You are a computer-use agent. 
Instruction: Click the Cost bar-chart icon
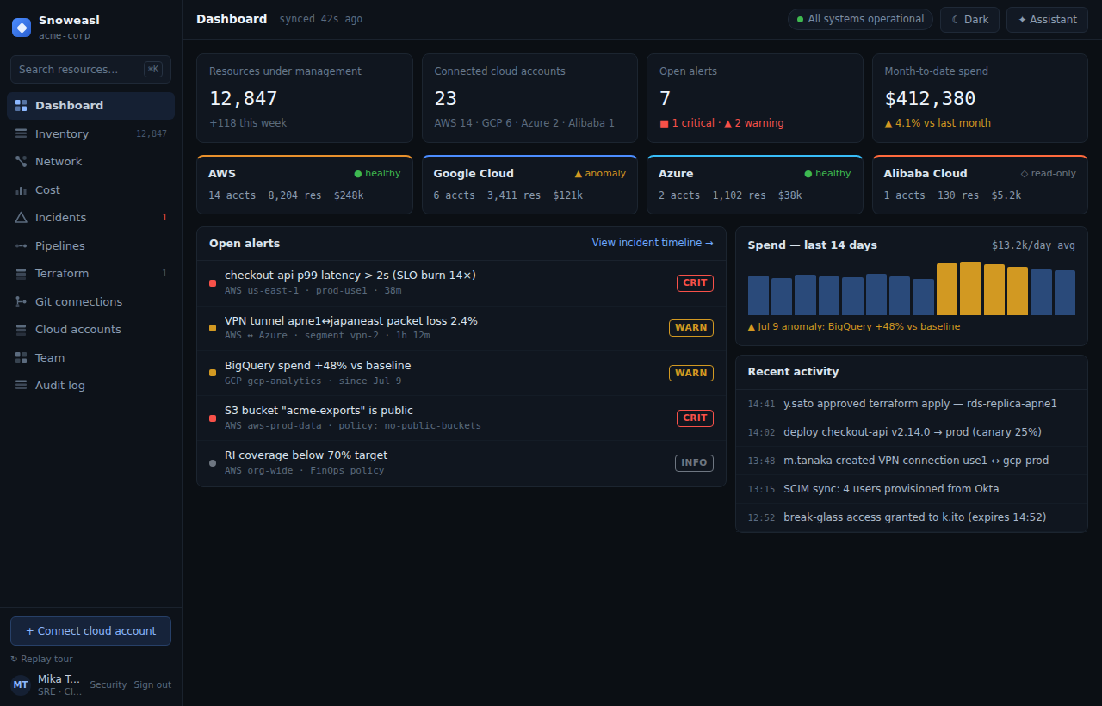point(21,189)
